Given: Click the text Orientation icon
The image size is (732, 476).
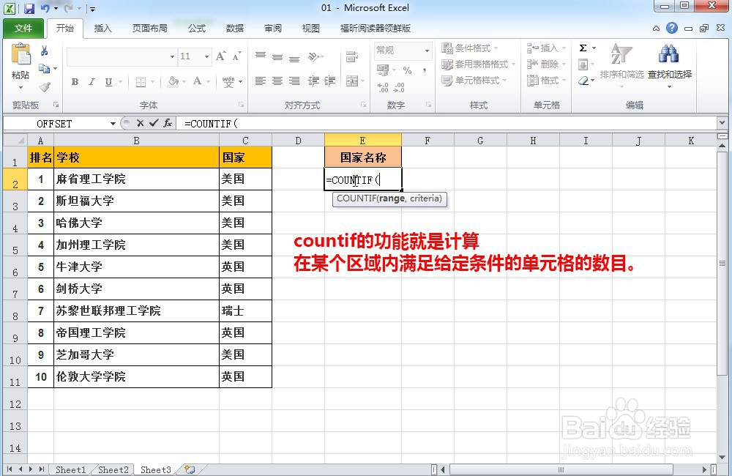Looking at the screenshot, I should pos(314,57).
